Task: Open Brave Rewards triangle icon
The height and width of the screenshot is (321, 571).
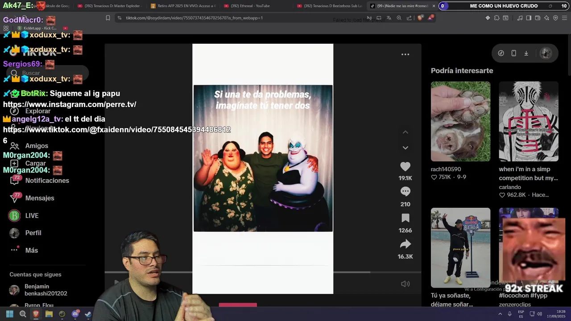Action: click(x=430, y=18)
